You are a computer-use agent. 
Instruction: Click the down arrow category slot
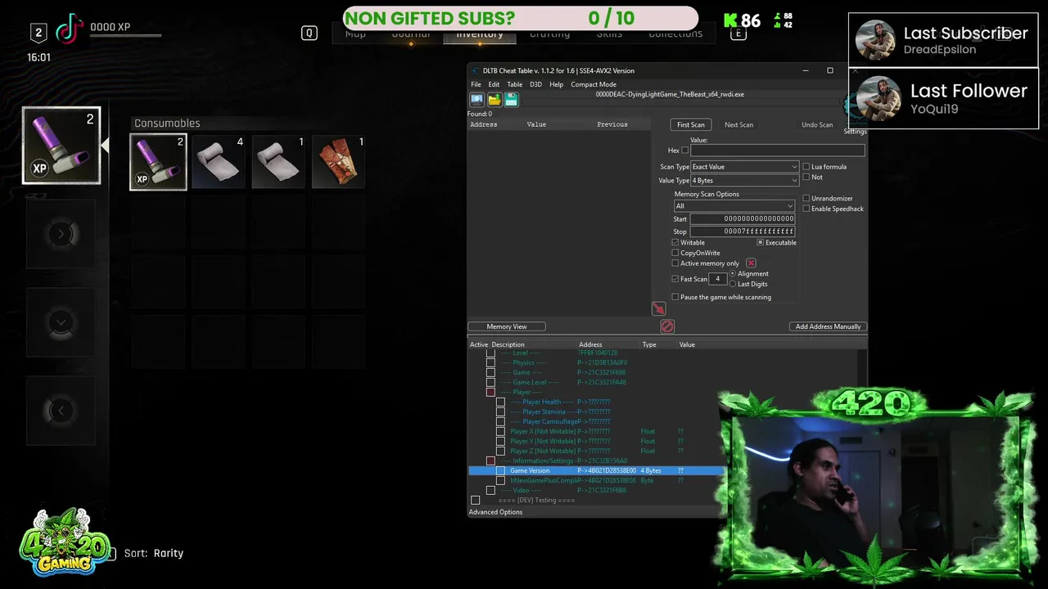click(x=61, y=322)
